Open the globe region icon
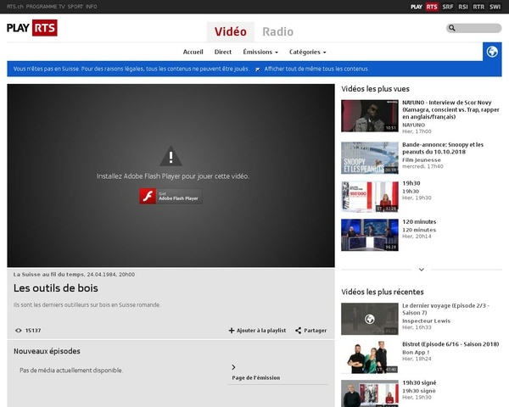 [492, 52]
